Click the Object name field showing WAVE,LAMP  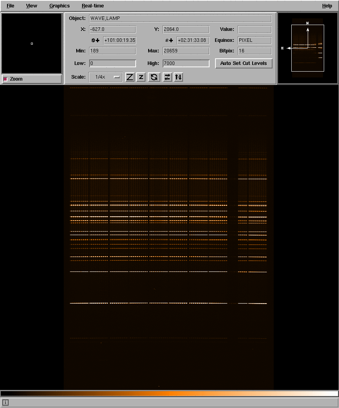tap(180, 18)
